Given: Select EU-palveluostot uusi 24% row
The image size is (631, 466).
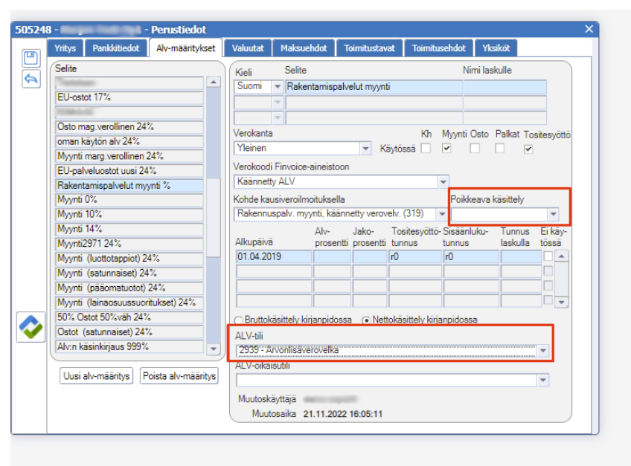Looking at the screenshot, I should coord(129,171).
